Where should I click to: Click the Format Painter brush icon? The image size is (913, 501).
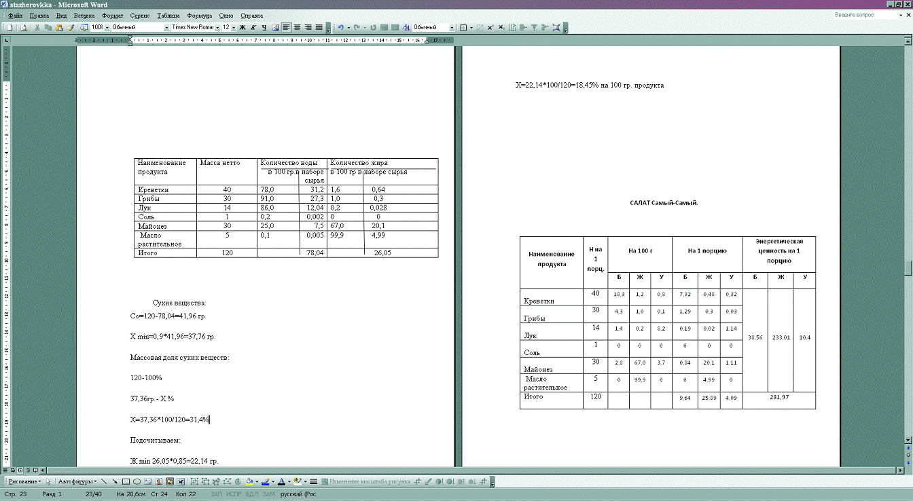(x=70, y=28)
